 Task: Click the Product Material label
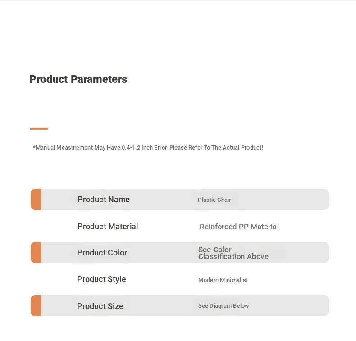(108, 227)
